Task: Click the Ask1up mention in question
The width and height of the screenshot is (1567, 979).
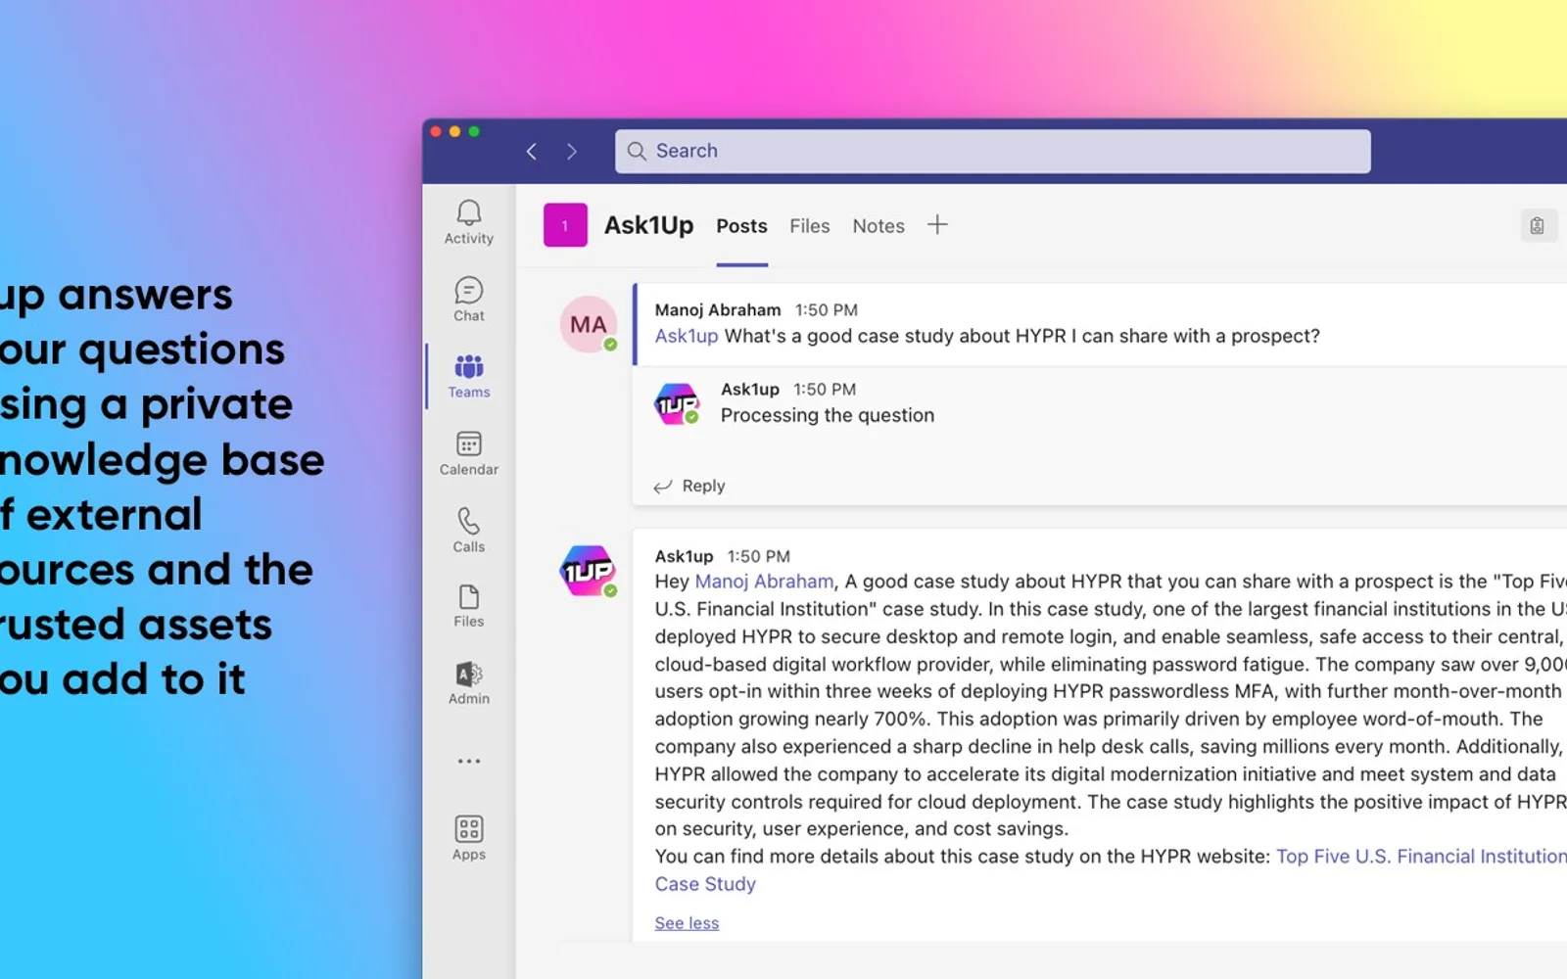Action: (686, 336)
